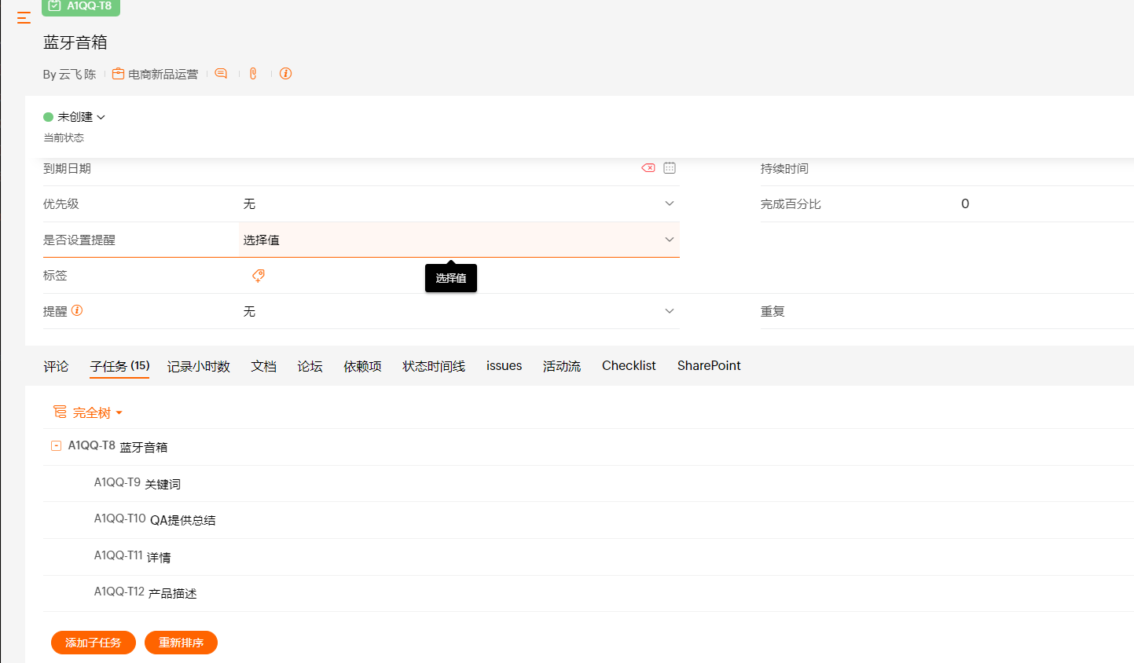Collapse the A1QQ-T8 蓝牙音箱 tree node
1134x663 pixels.
[x=56, y=445]
